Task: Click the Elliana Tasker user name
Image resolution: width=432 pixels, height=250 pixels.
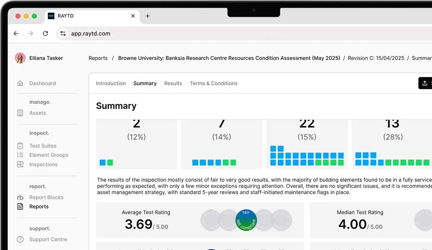Action: 46,58
